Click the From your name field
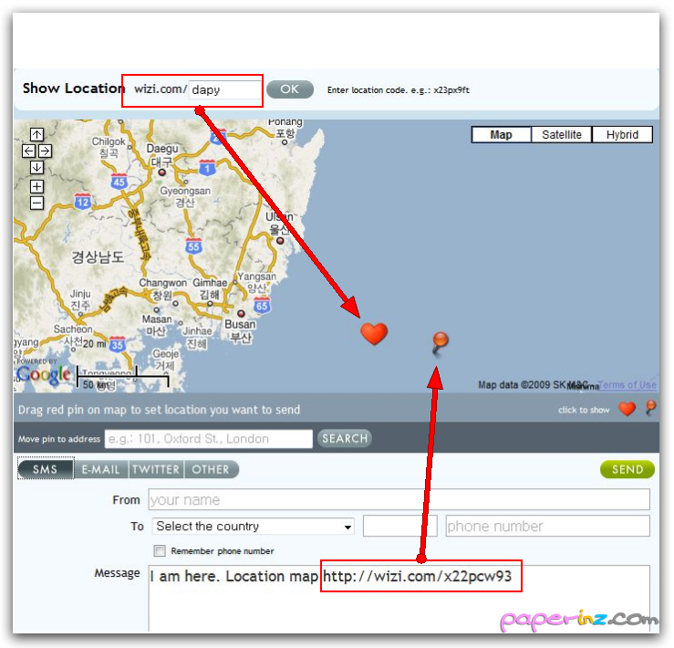 coord(399,499)
